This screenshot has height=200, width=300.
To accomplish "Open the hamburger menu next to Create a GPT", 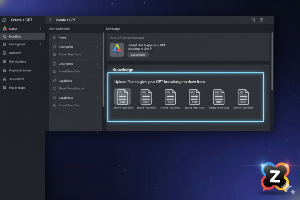I will tap(50, 20).
